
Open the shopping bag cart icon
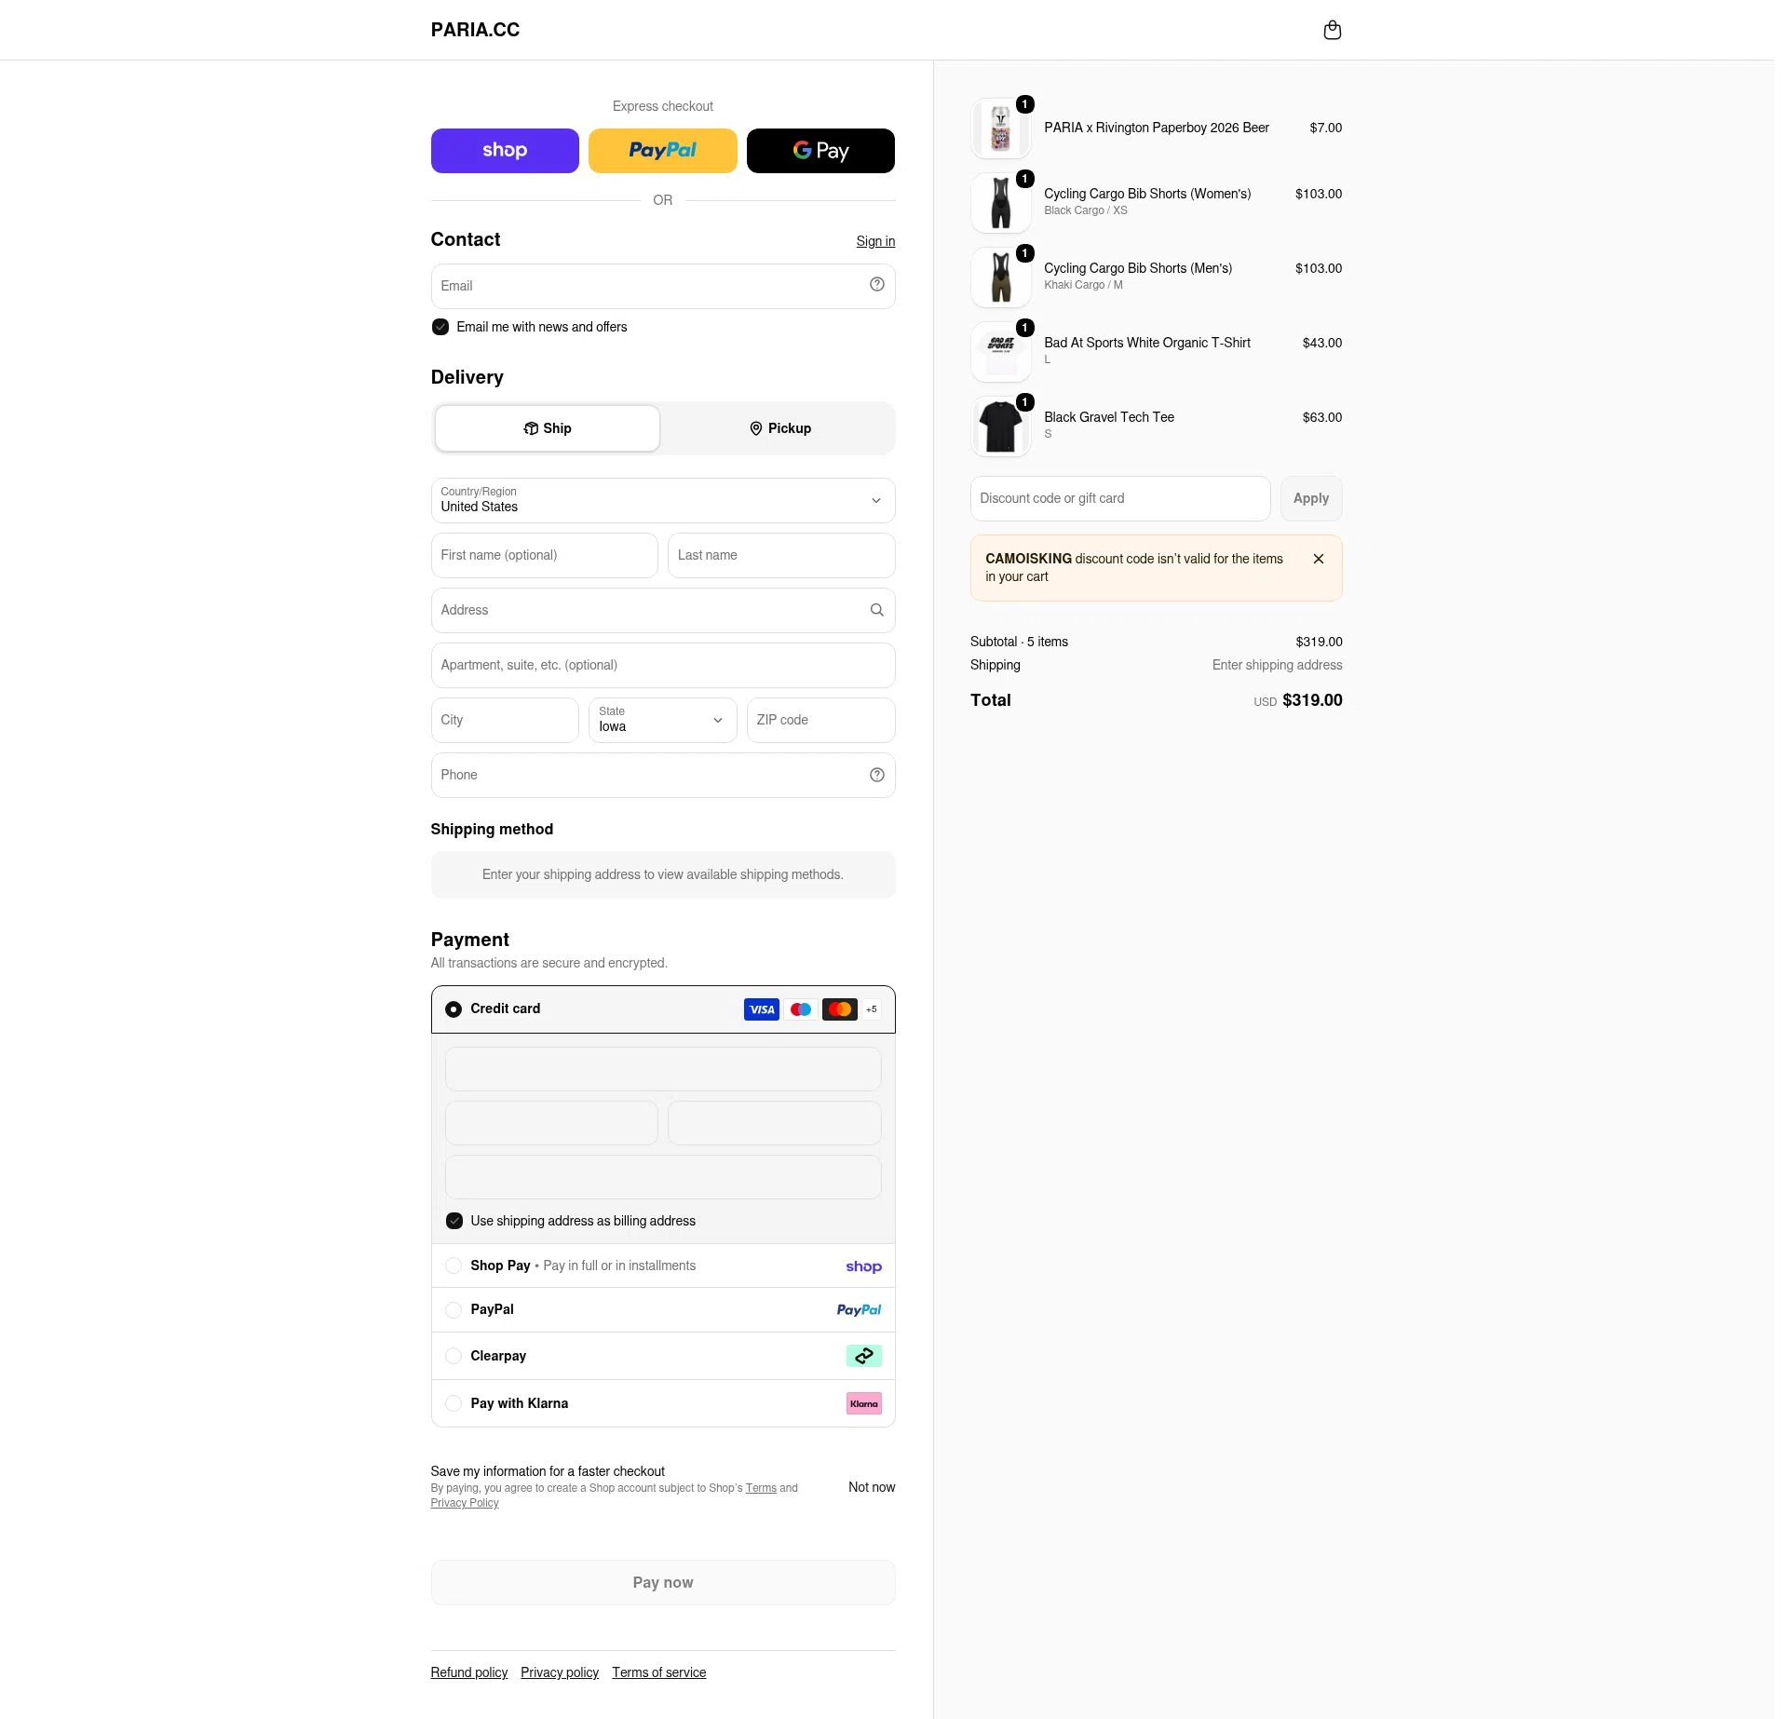[1332, 30]
